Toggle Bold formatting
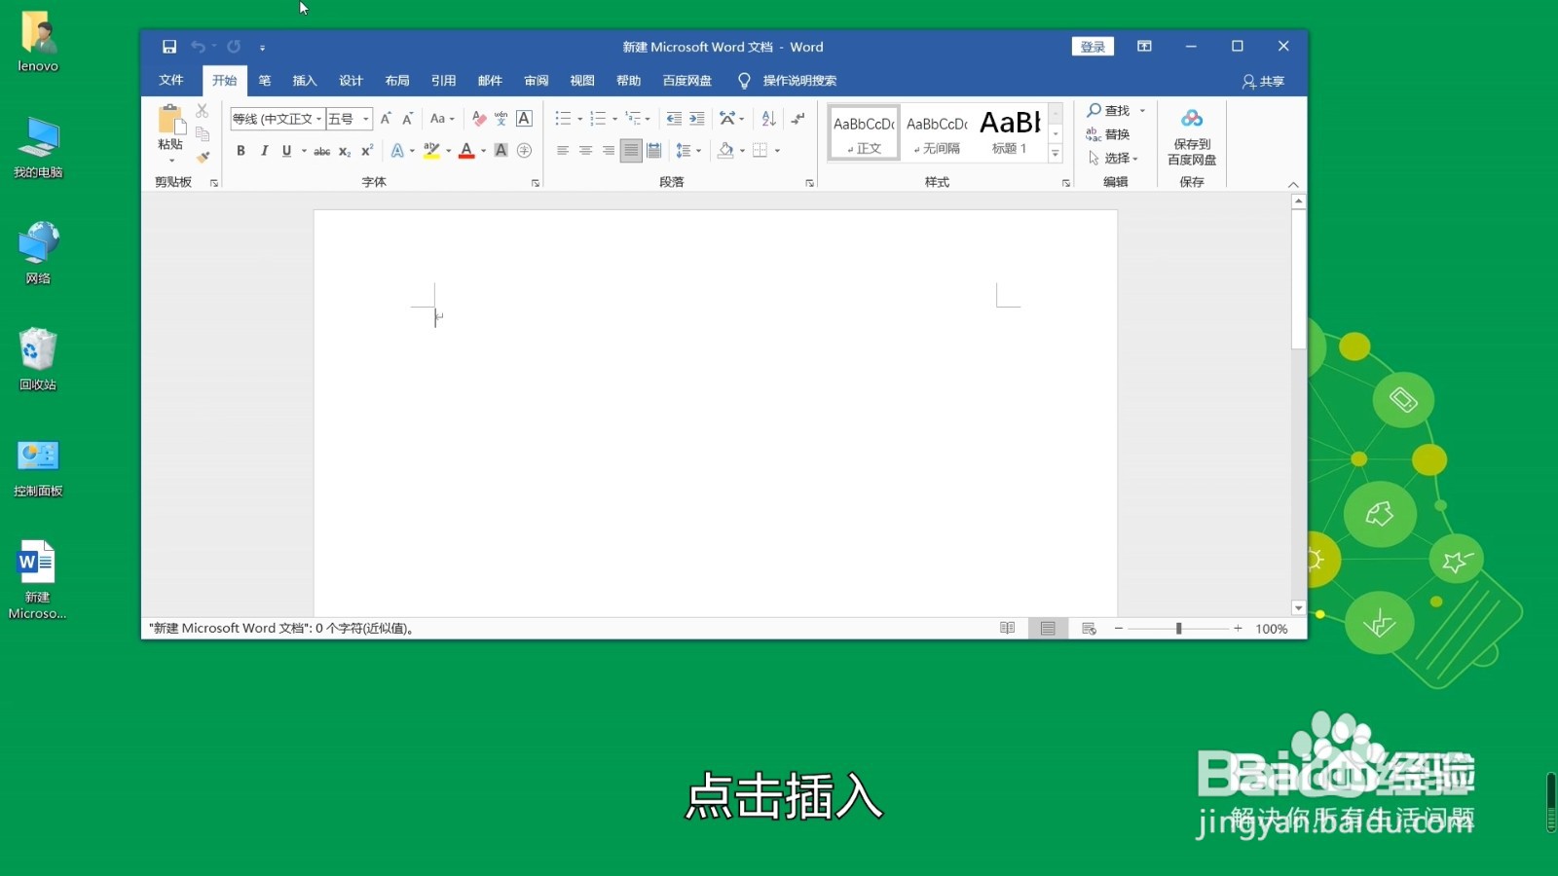 (241, 151)
